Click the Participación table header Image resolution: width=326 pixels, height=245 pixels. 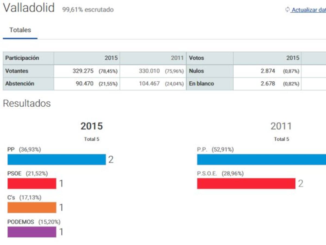22,58
